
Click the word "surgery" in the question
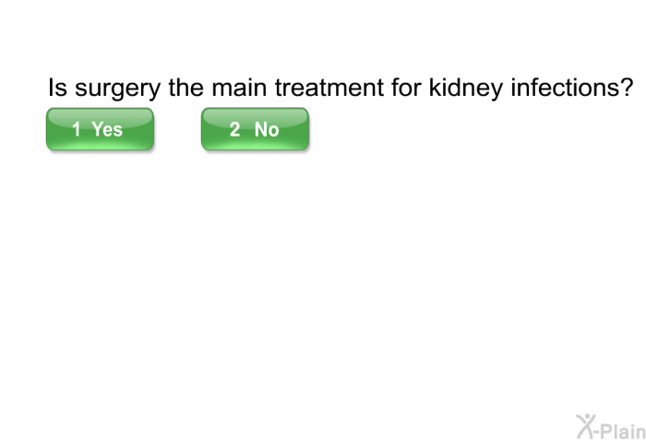[117, 90]
